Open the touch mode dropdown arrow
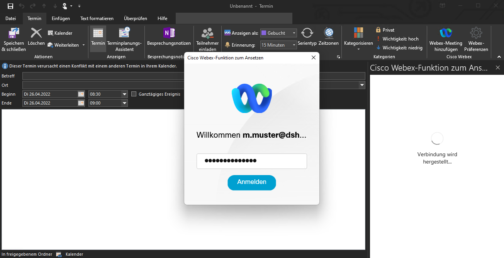The width and height of the screenshot is (504, 258). tap(71, 6)
